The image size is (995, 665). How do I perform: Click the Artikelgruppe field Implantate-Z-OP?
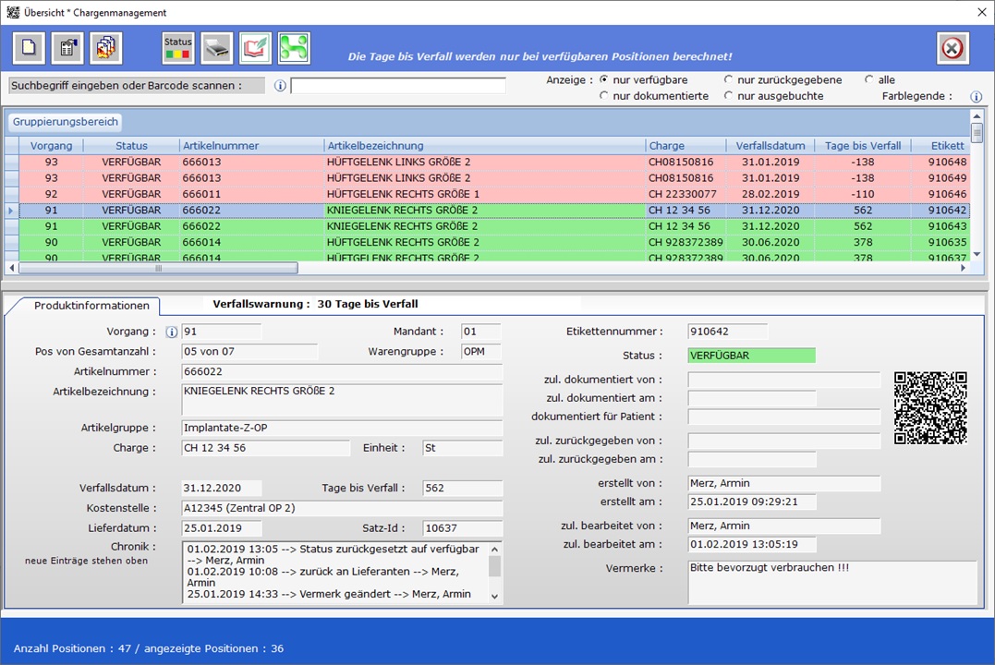[x=342, y=429]
